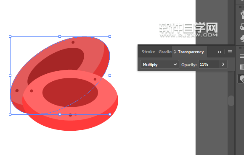Image resolution: width=244 pixels, height=155 pixels.
Task: Select the Transparency tab
Action: [x=191, y=52]
